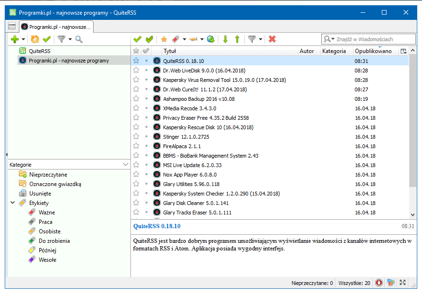Star the Nox App Player 6.0.8.0 item
Screen dimensions: 422x293
point(136,174)
